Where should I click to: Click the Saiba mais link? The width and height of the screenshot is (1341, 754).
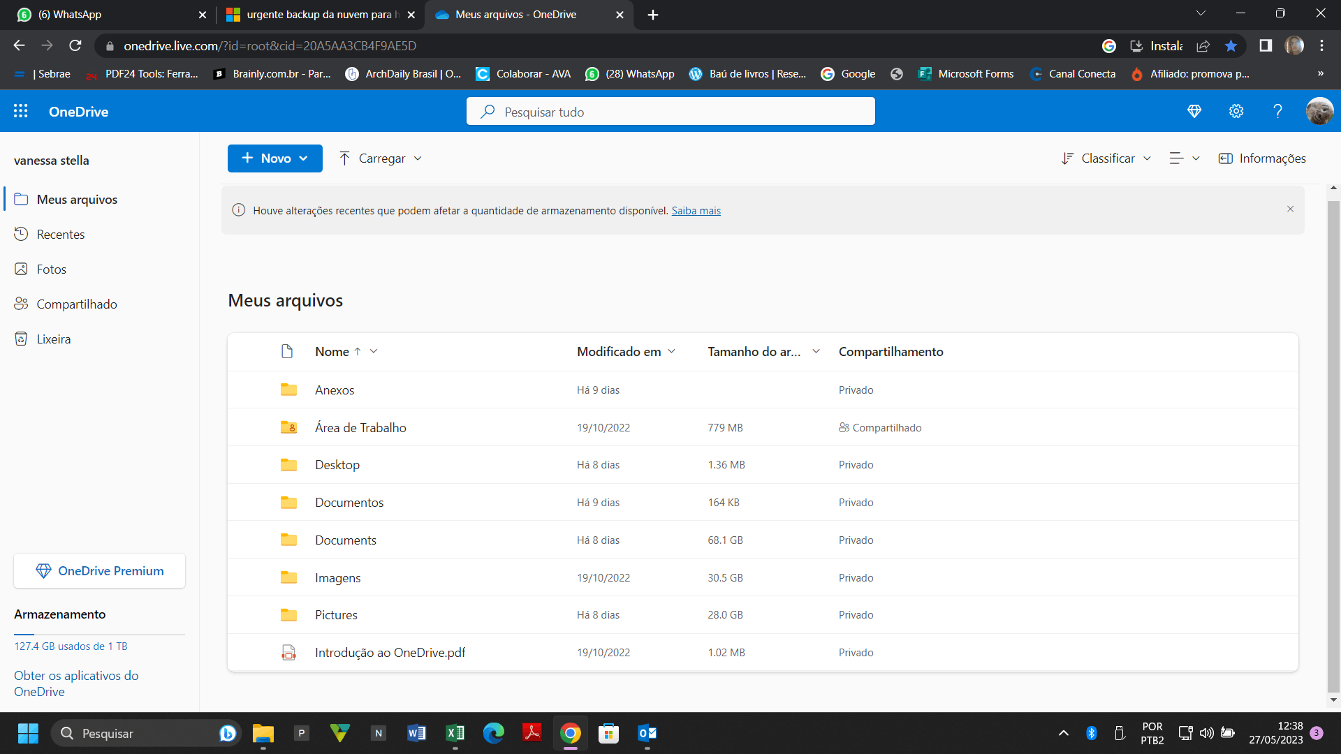pos(696,211)
